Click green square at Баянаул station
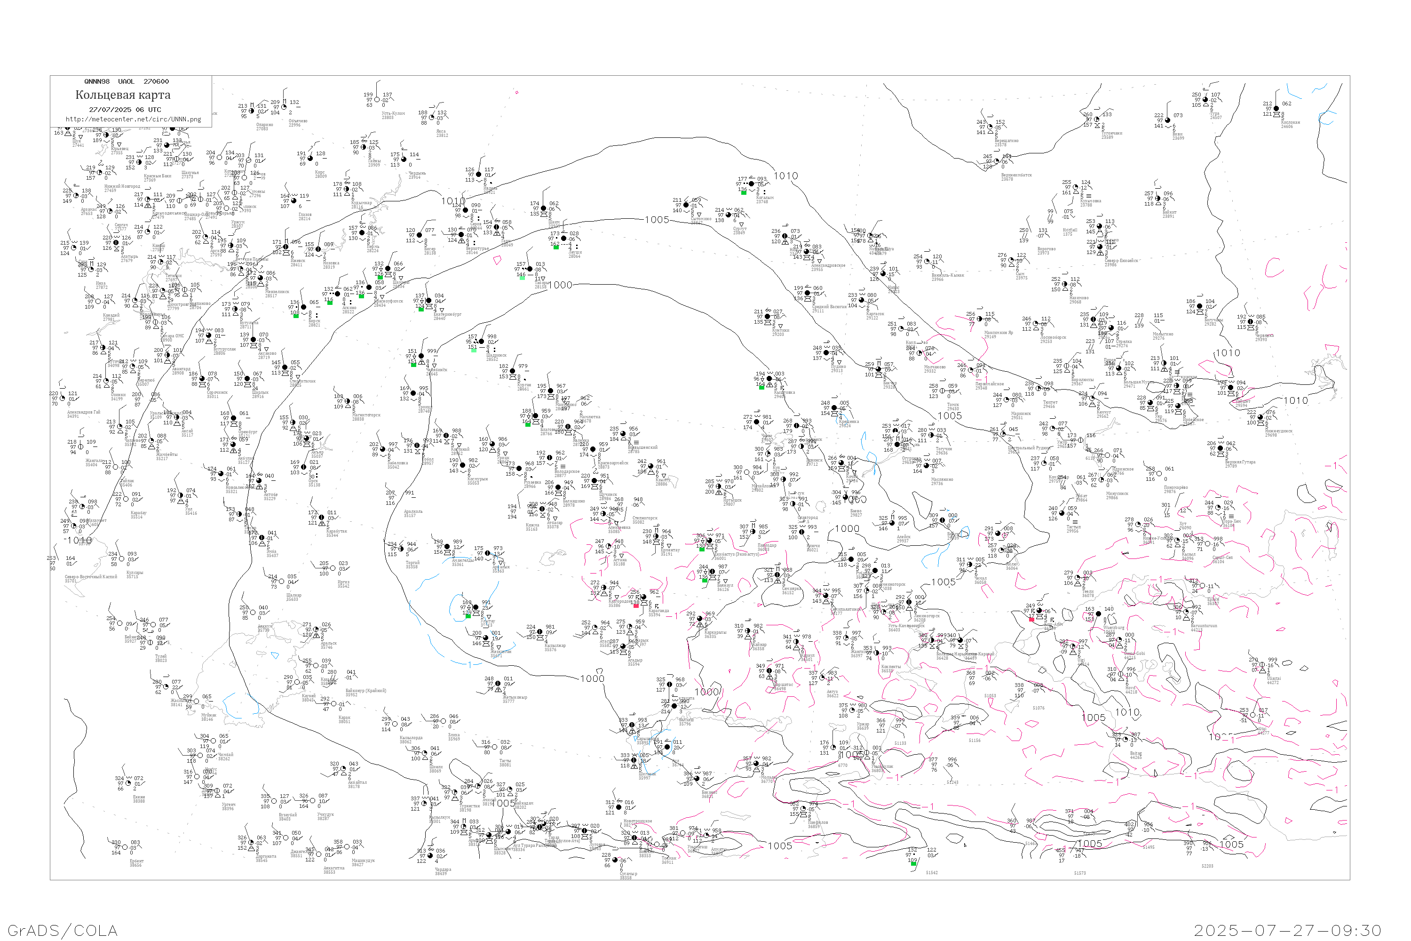 (704, 580)
